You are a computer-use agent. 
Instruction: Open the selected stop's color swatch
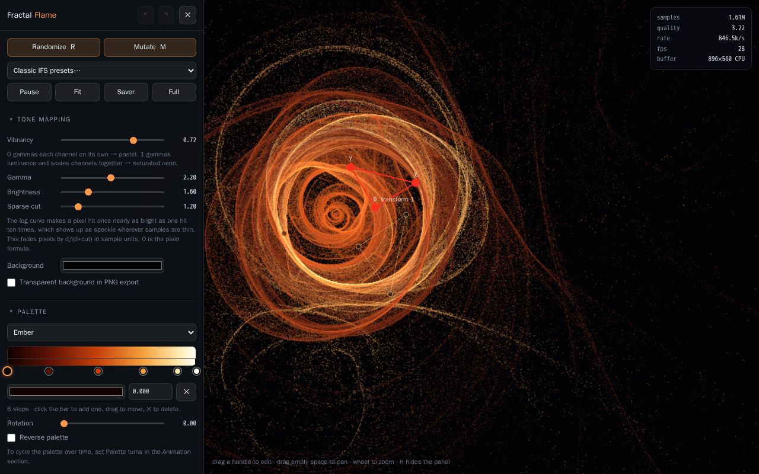coord(66,392)
